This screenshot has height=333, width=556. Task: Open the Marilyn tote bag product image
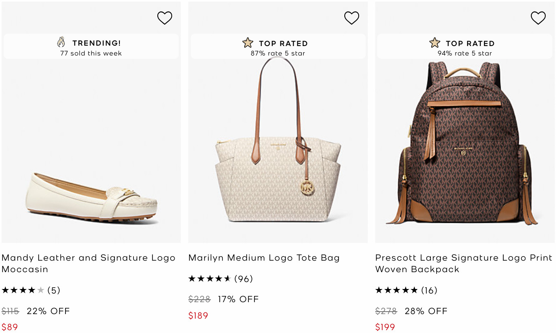click(278, 164)
